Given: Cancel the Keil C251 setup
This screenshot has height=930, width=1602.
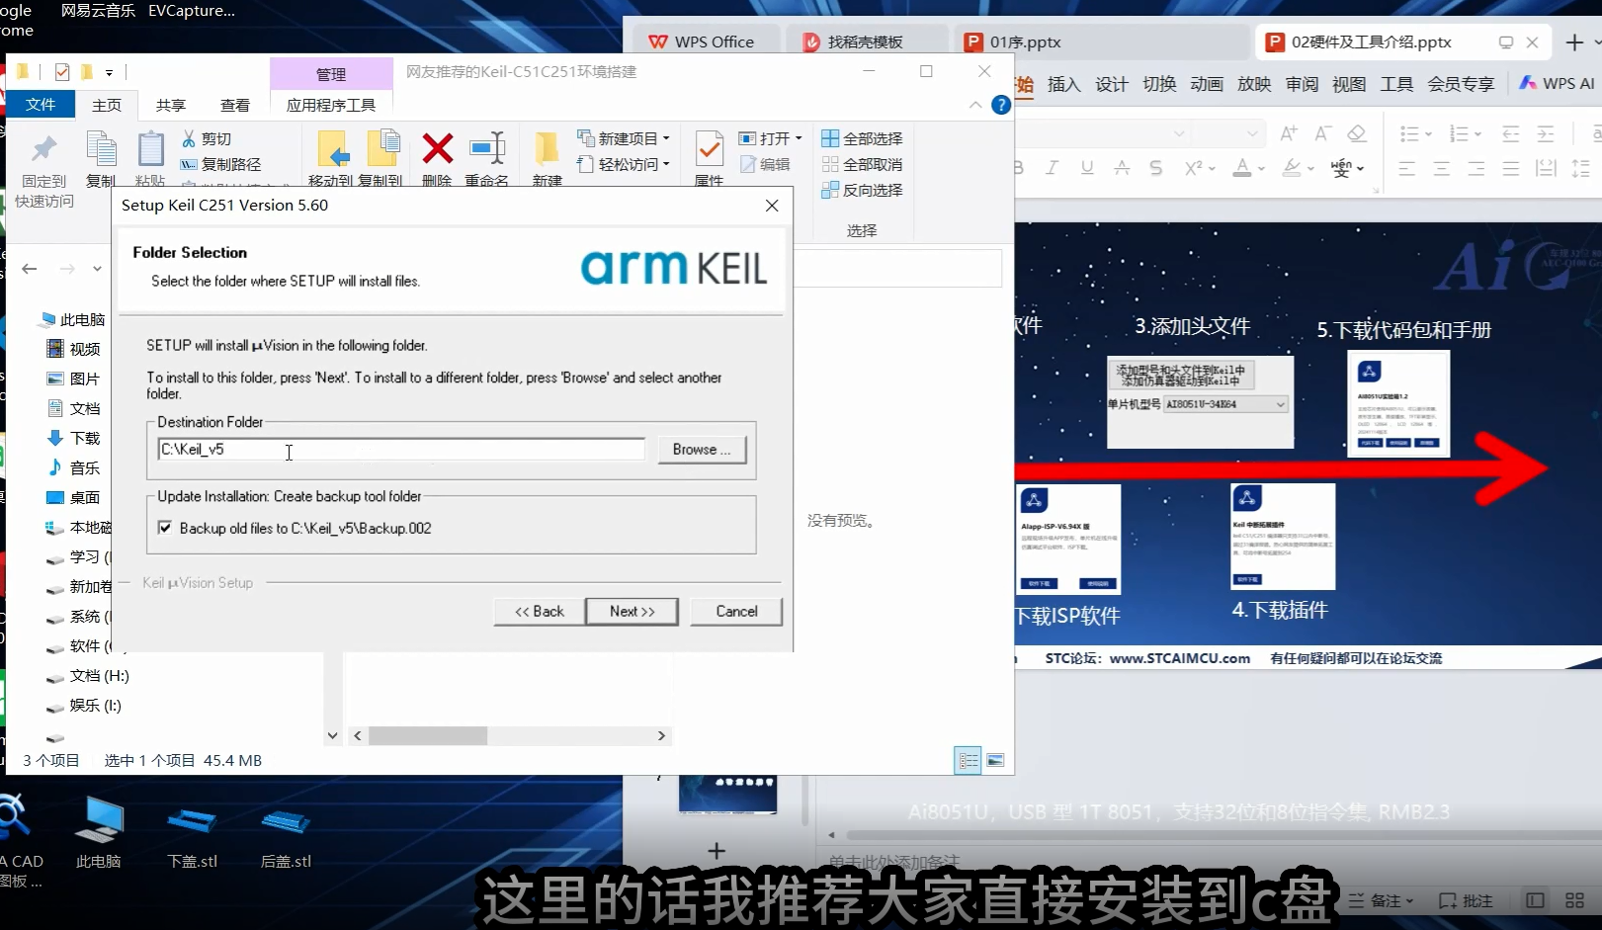Looking at the screenshot, I should pos(736,611).
